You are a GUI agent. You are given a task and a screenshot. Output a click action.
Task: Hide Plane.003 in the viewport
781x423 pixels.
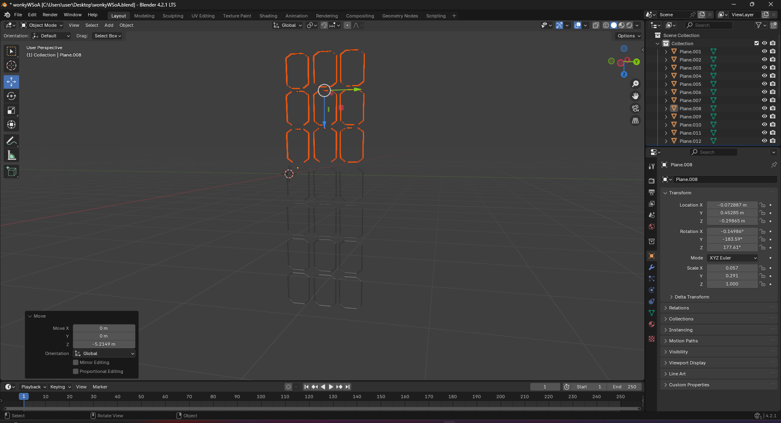pyautogui.click(x=764, y=68)
